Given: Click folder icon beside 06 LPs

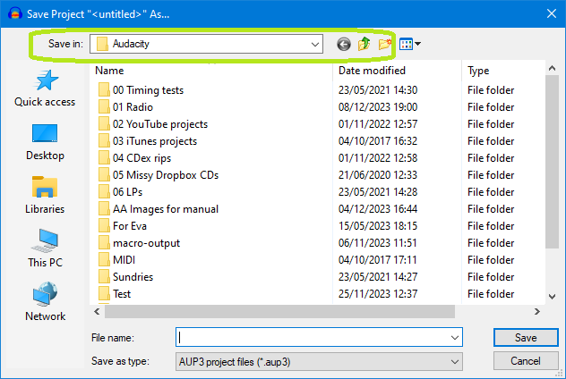Looking at the screenshot, I should 104,192.
